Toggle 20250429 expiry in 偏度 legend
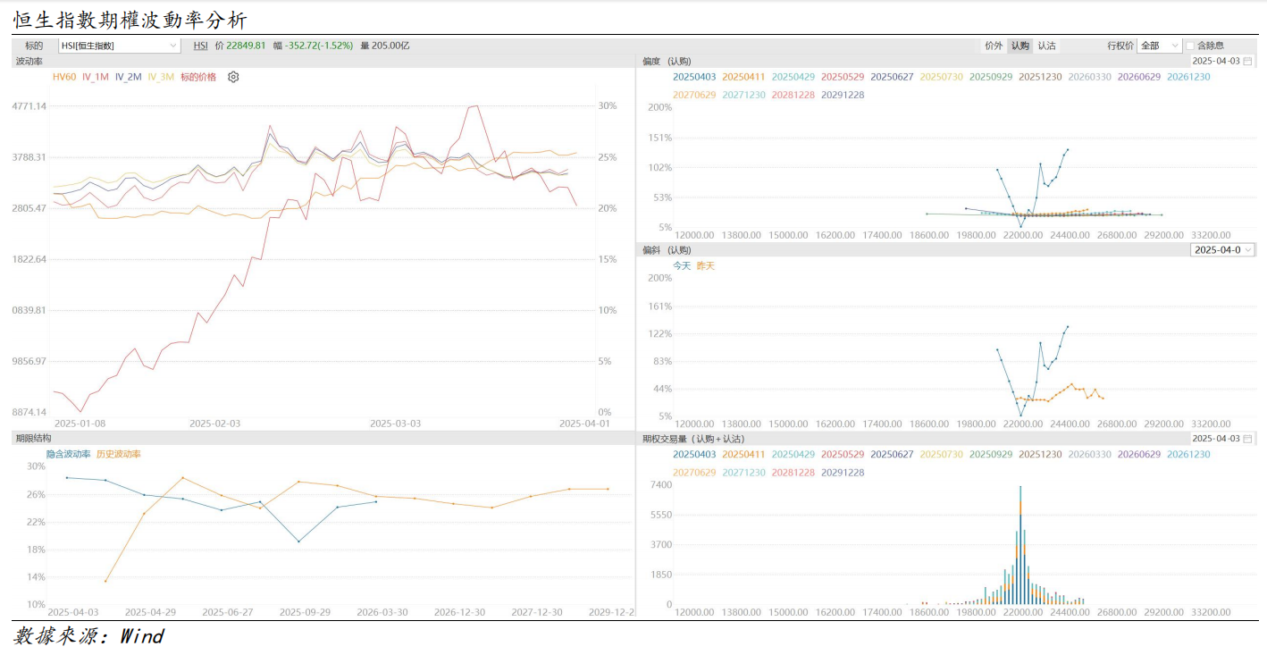 (793, 77)
